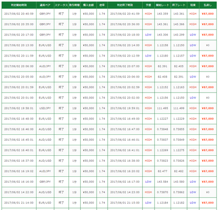This screenshot has width=219, height=210.
Task: Click end rate 0.73862
Action: [x=179, y=192]
